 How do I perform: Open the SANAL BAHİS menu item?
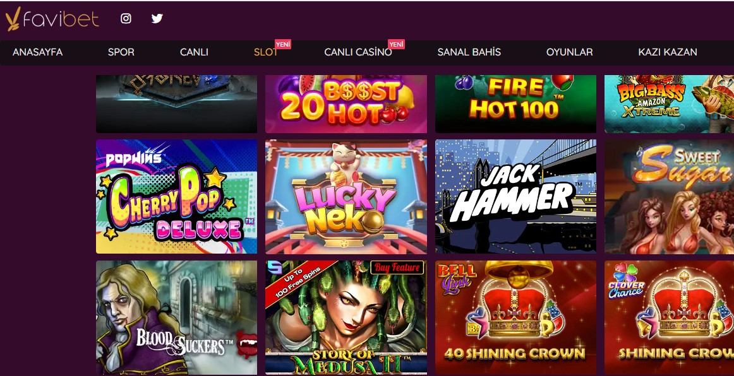pyautogui.click(x=469, y=52)
